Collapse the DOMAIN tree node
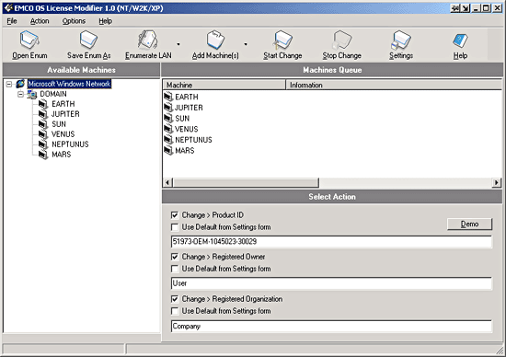The width and height of the screenshot is (506, 357). tap(20, 94)
